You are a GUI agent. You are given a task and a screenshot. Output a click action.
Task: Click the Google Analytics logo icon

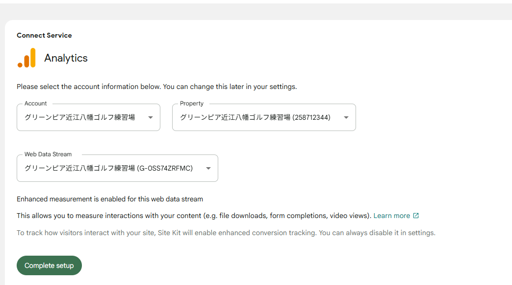(27, 58)
